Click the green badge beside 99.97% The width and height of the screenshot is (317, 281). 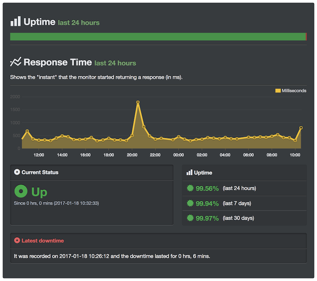point(190,218)
